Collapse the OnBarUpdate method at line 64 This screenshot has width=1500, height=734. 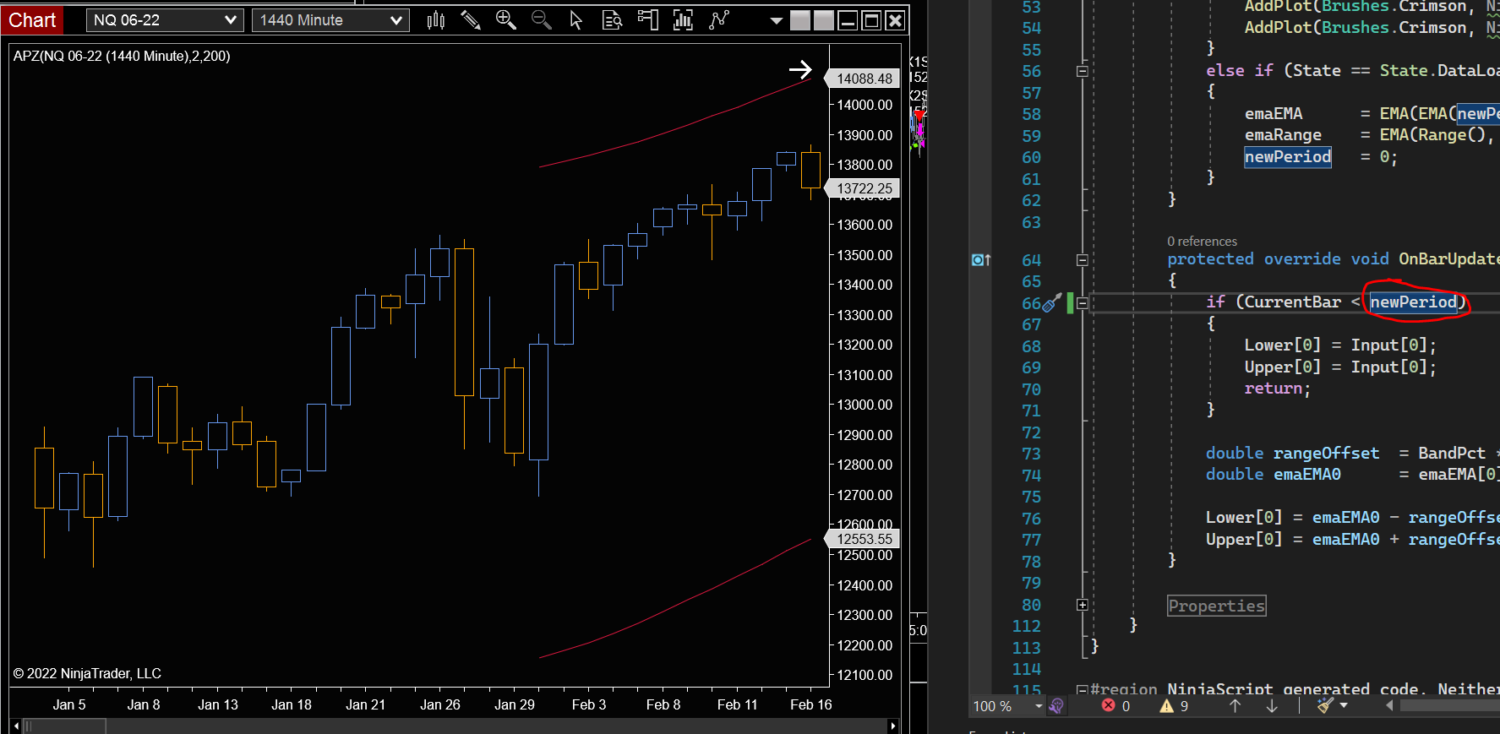tap(1083, 260)
